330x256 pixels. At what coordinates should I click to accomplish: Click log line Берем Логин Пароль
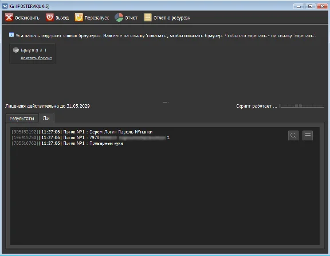(x=82, y=132)
